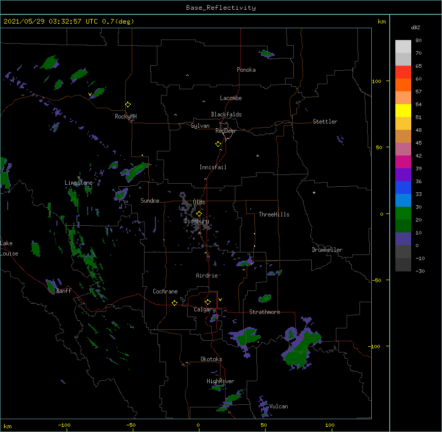Click the red 65 dBZ legend swatch
The width and height of the screenshot is (442, 432).
click(x=403, y=72)
